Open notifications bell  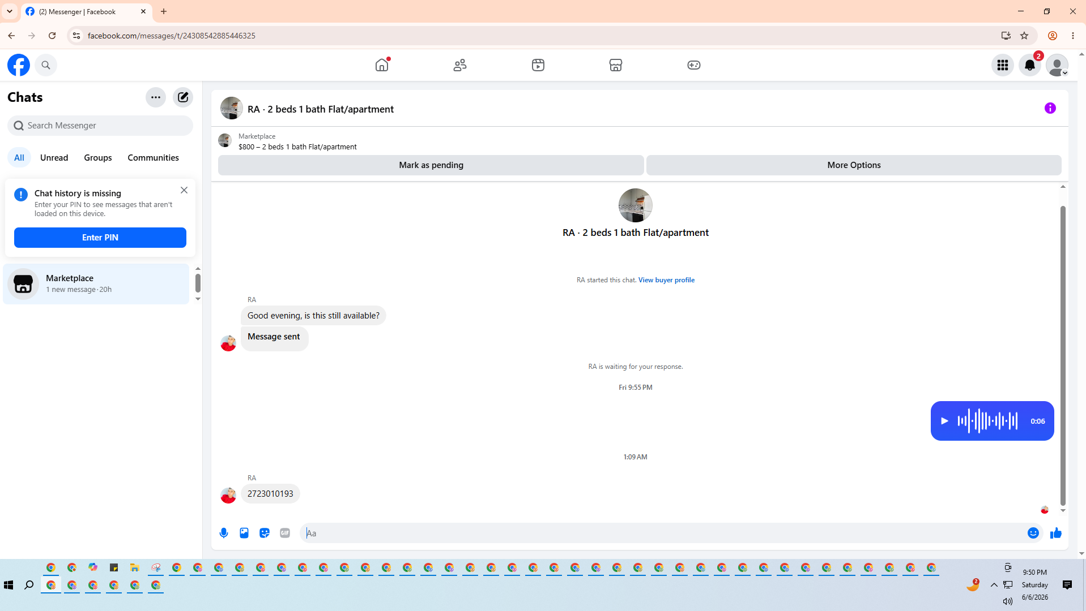(1030, 65)
